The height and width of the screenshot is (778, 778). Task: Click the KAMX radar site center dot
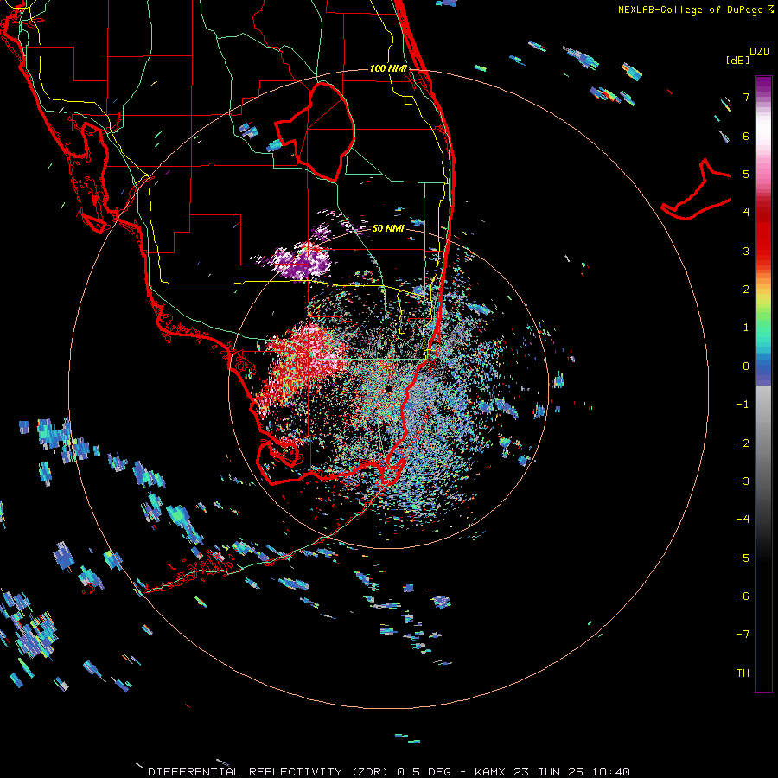(x=388, y=388)
